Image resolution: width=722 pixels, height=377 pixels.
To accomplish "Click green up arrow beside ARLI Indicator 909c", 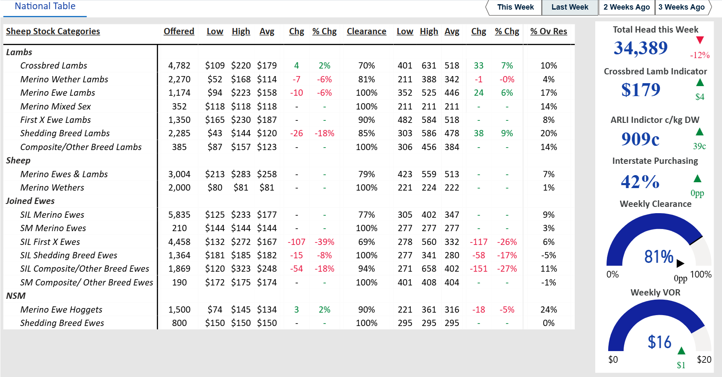I will click(699, 132).
